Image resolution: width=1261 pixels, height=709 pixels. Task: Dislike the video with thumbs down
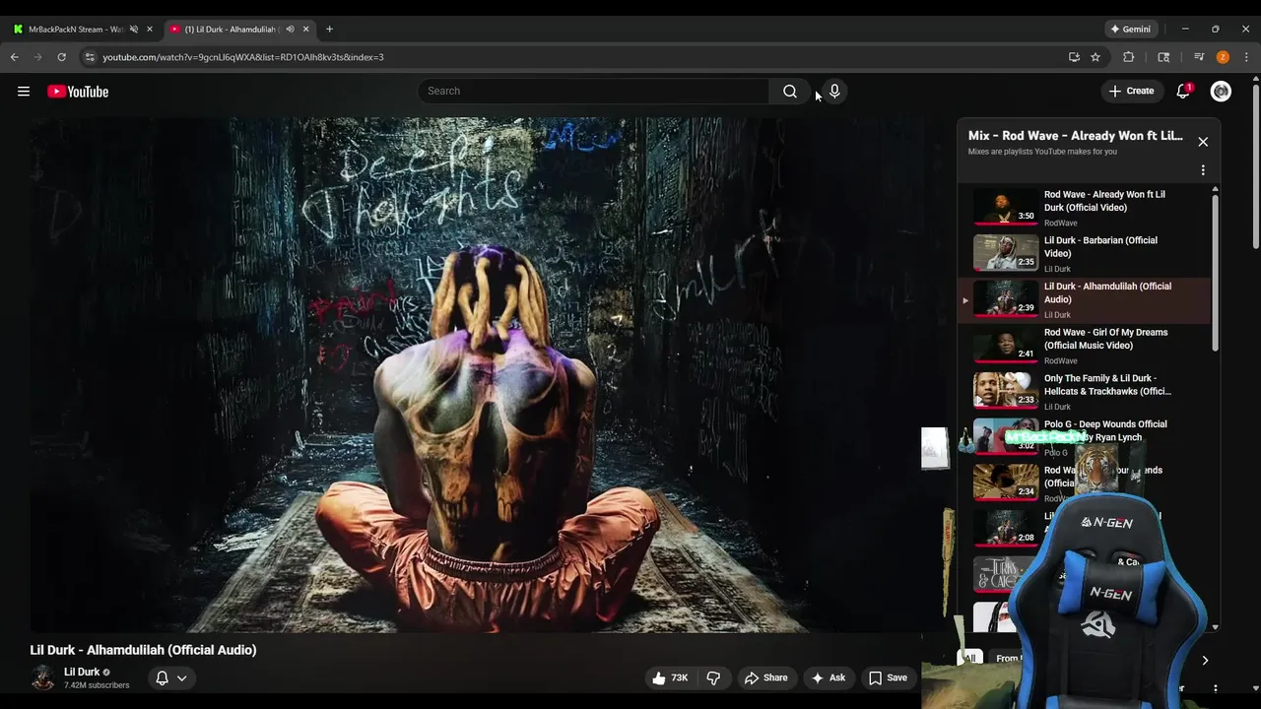pyautogui.click(x=713, y=677)
